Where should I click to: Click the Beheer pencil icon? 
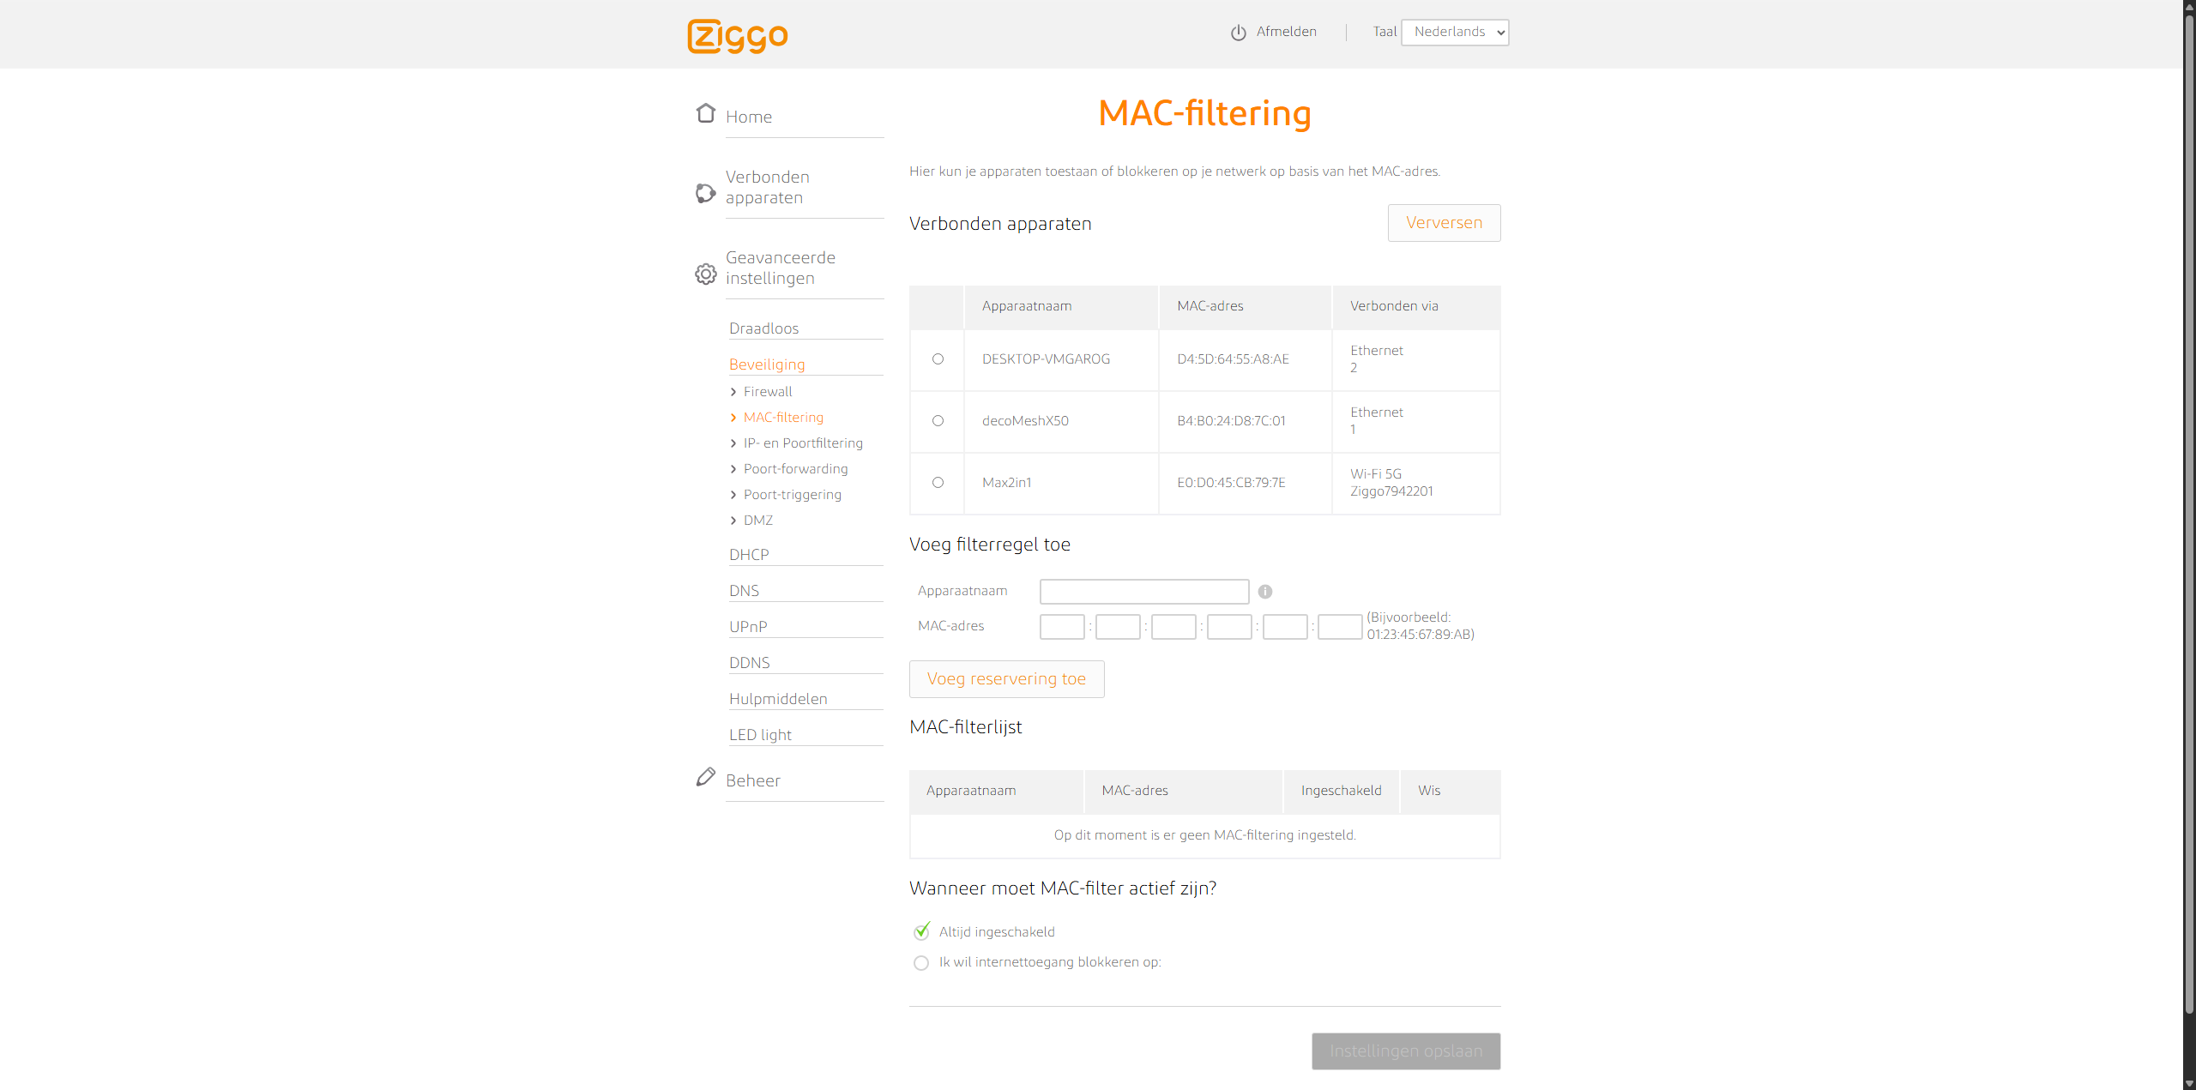(705, 777)
